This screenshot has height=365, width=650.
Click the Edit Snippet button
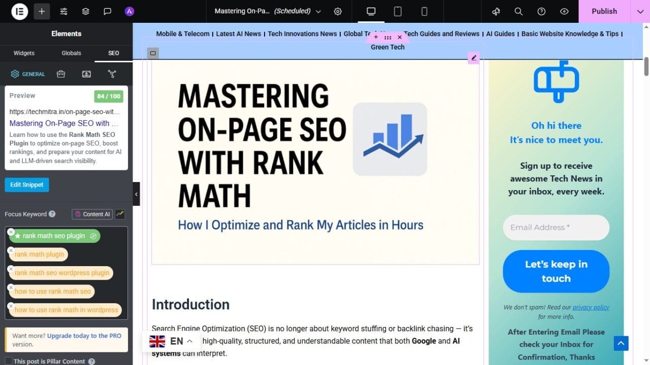click(27, 185)
